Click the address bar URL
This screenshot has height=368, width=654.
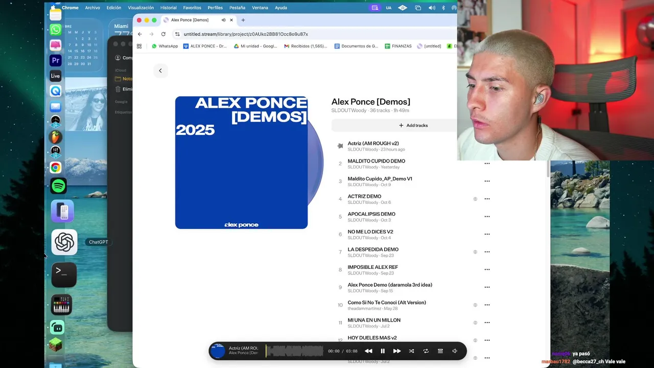click(246, 34)
